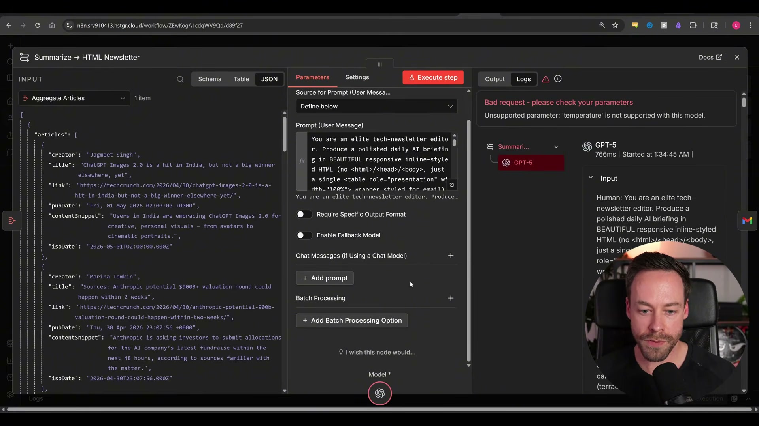Screen dimensions: 759x426
Task: Go to browser home page
Action: (x=52, y=25)
